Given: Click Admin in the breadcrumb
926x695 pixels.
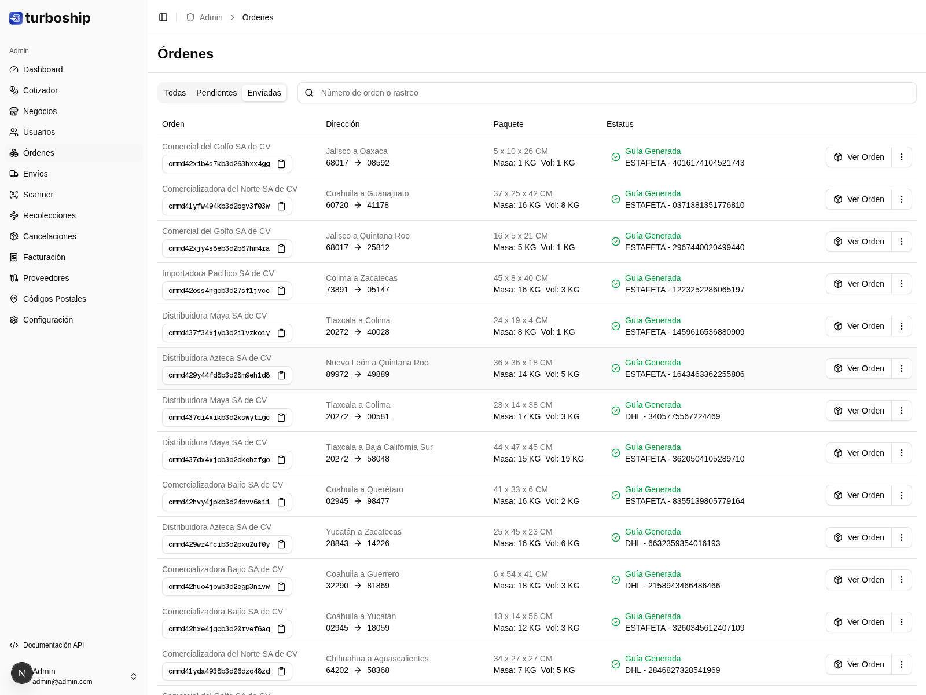Looking at the screenshot, I should coord(211,17).
